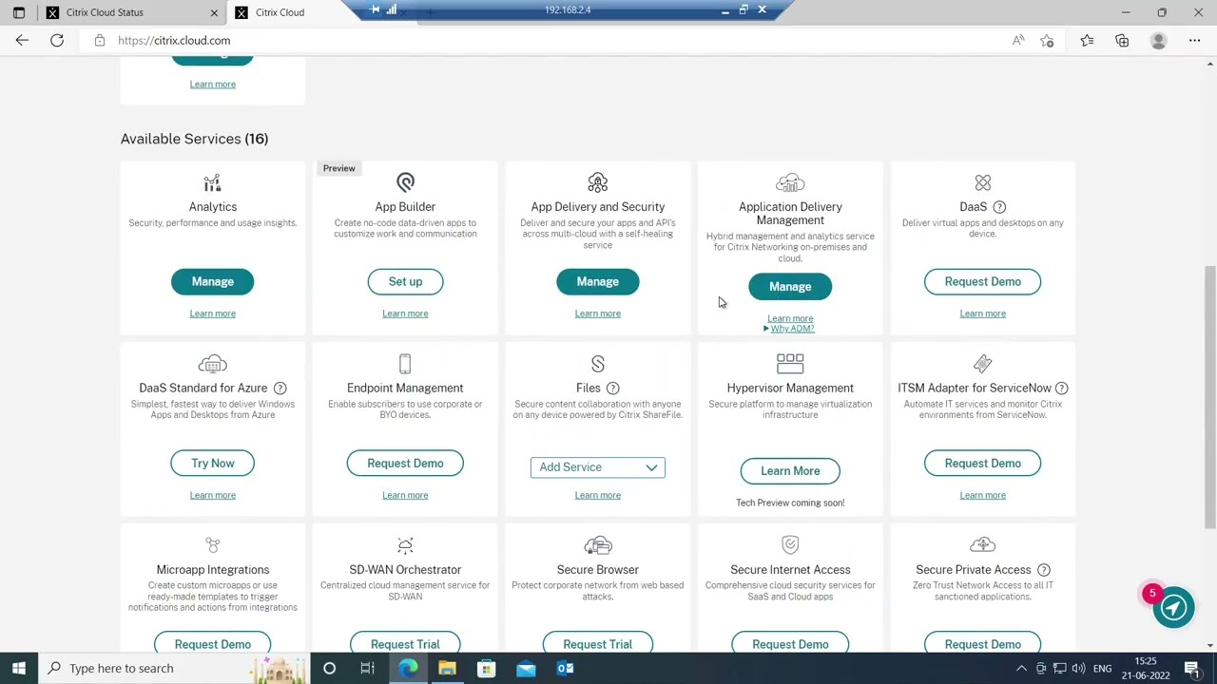Viewport: 1217px width, 684px height.
Task: Request Demo for ITSM Adapter for ServiceNow
Action: pos(982,463)
